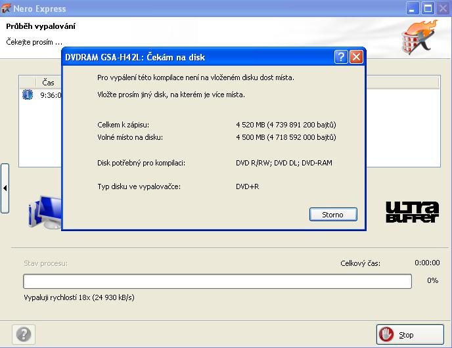The height and width of the screenshot is (348, 452).
Task: Click 'DVD R/RW; DVD DL; DVD-RAM' text
Action: click(284, 163)
